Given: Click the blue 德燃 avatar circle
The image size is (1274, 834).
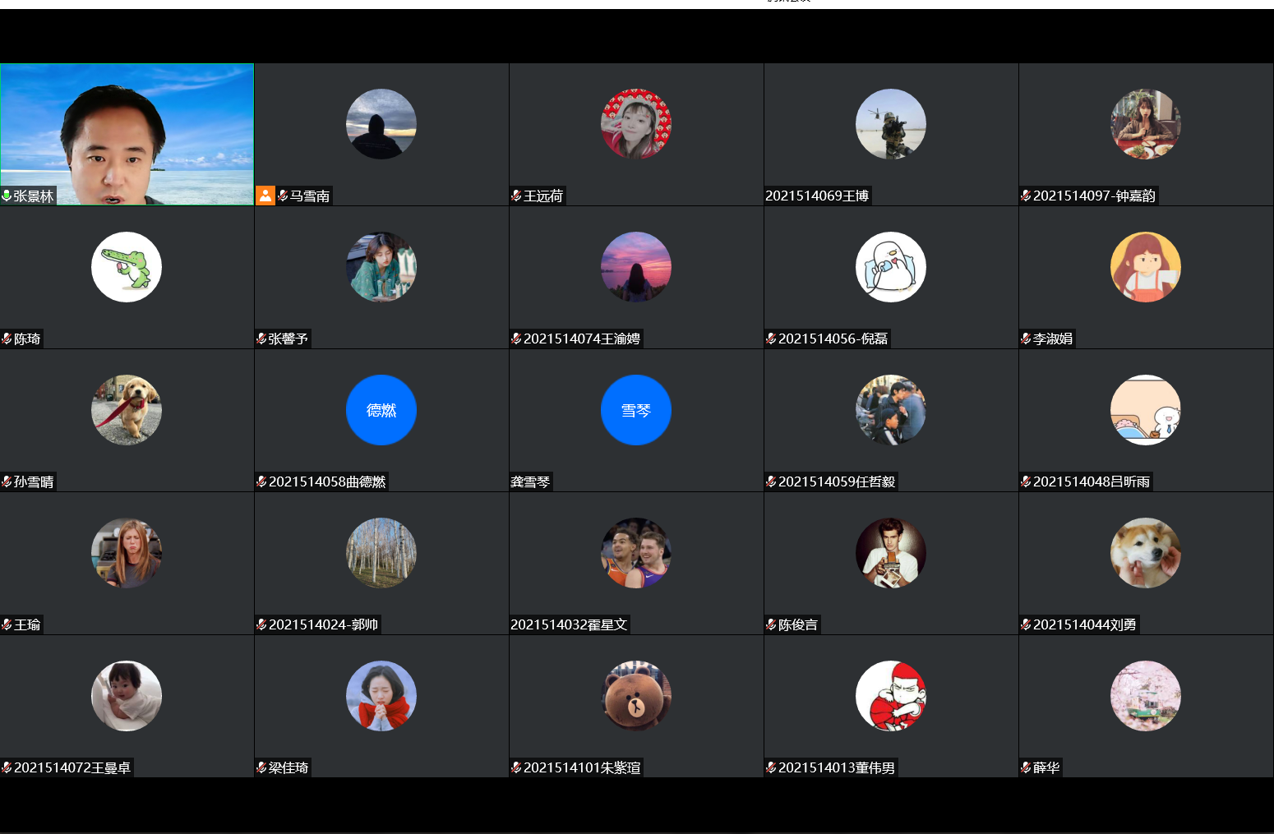Looking at the screenshot, I should (381, 410).
